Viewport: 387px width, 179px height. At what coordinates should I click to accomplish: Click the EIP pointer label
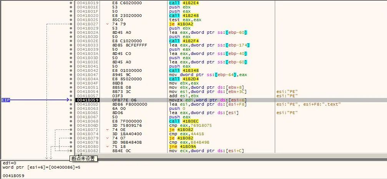point(6,100)
